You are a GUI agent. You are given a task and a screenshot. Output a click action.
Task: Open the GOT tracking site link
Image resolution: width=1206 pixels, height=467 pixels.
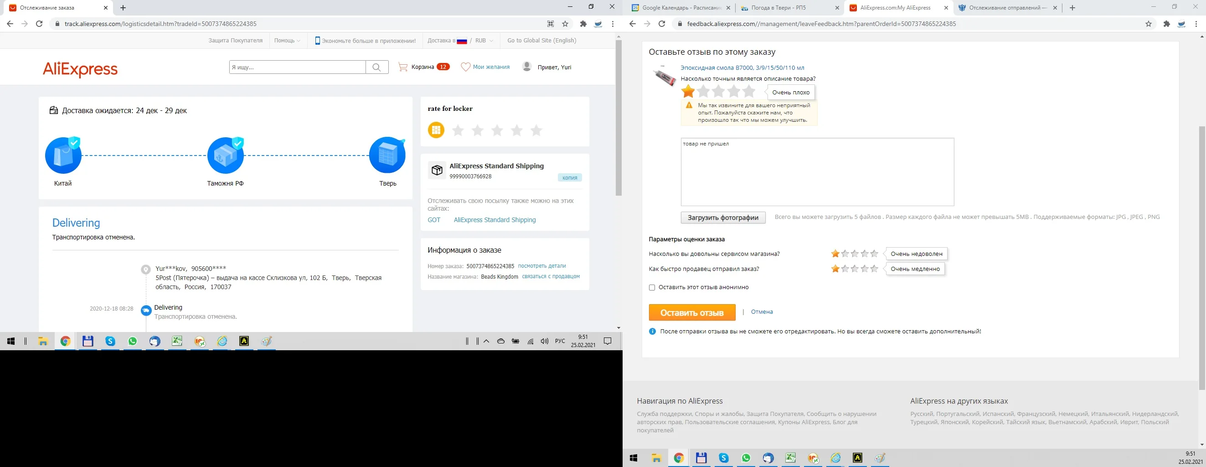pyautogui.click(x=434, y=220)
